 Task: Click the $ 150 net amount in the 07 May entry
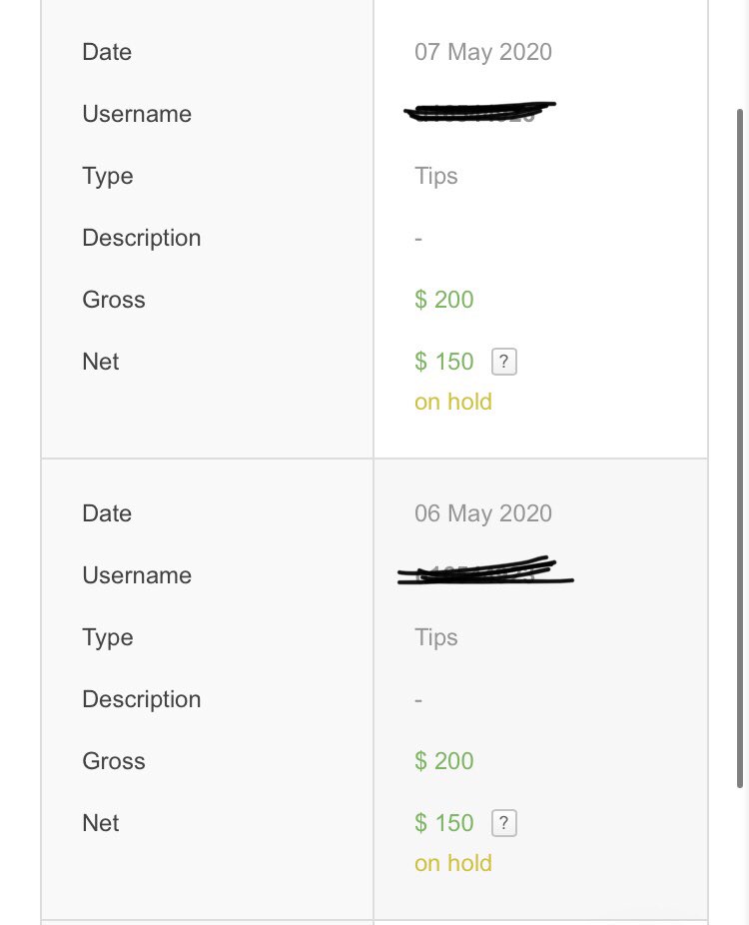click(444, 362)
